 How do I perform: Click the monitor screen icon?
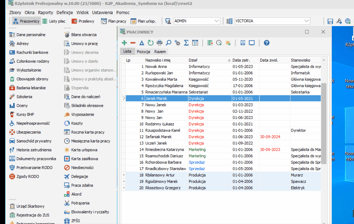(x=252, y=43)
